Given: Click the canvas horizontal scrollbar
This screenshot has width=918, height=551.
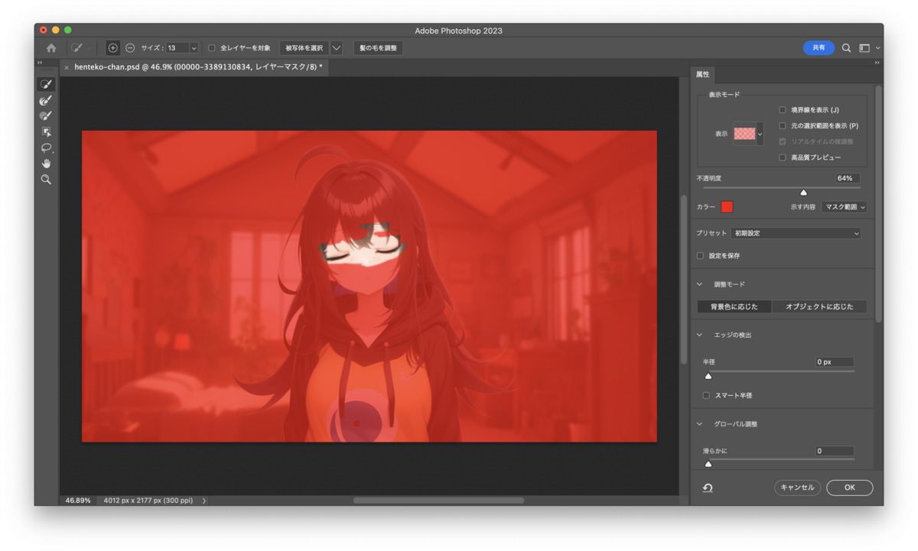Looking at the screenshot, I should [438, 501].
